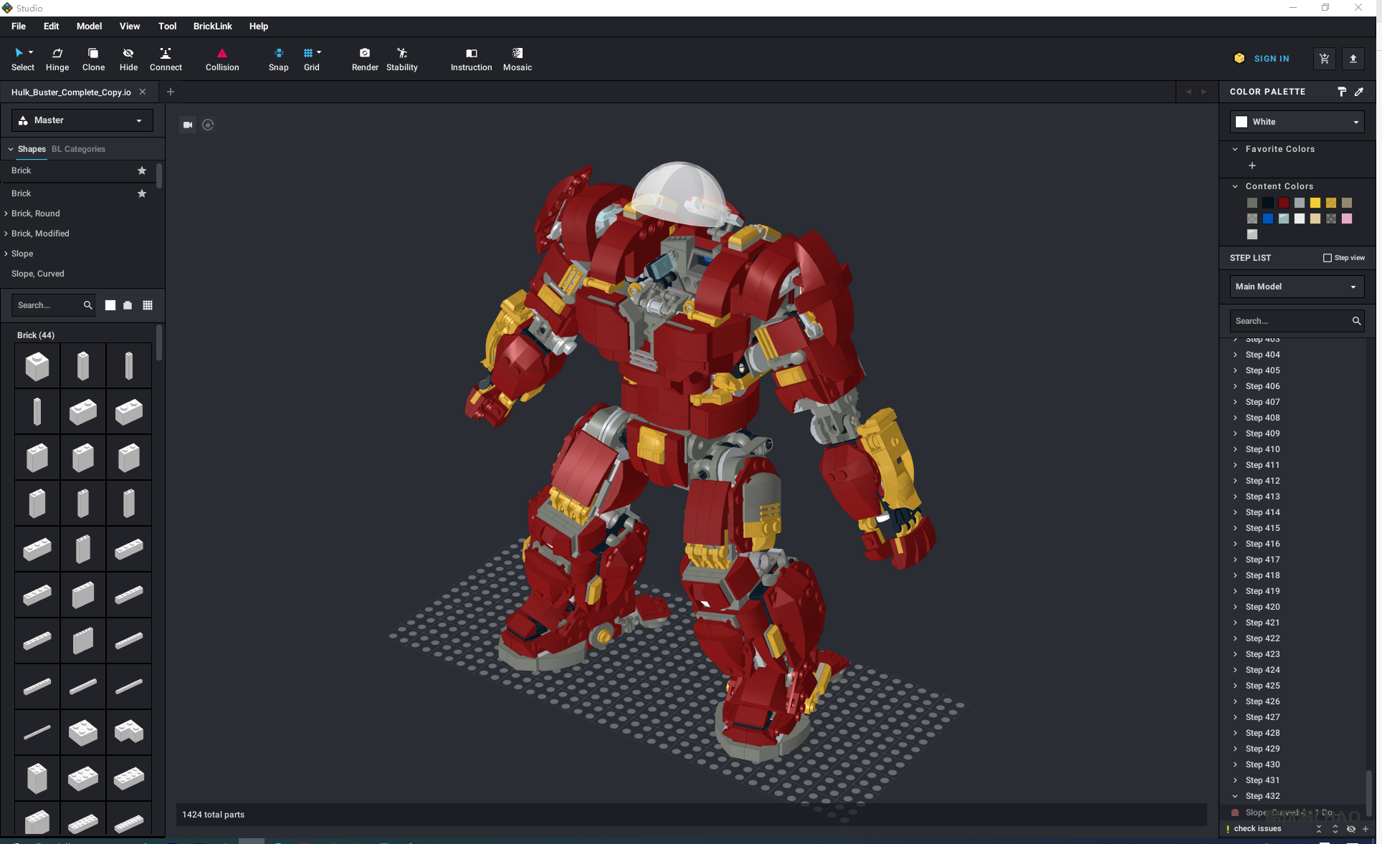The height and width of the screenshot is (844, 1382).
Task: Pick the blue content color swatch
Action: click(x=1268, y=219)
